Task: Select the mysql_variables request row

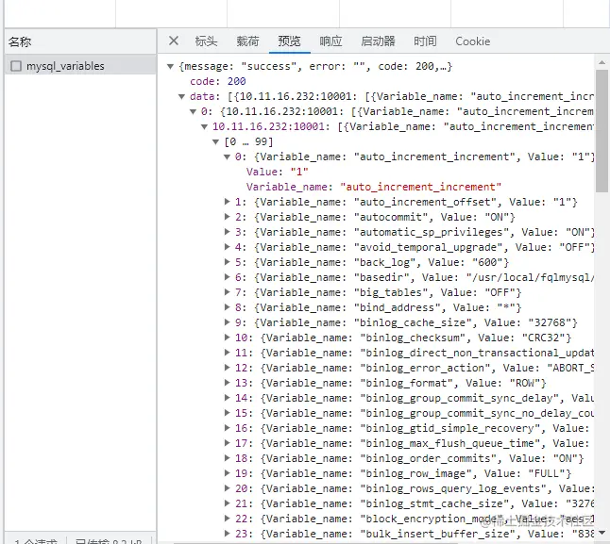Action: [80, 66]
